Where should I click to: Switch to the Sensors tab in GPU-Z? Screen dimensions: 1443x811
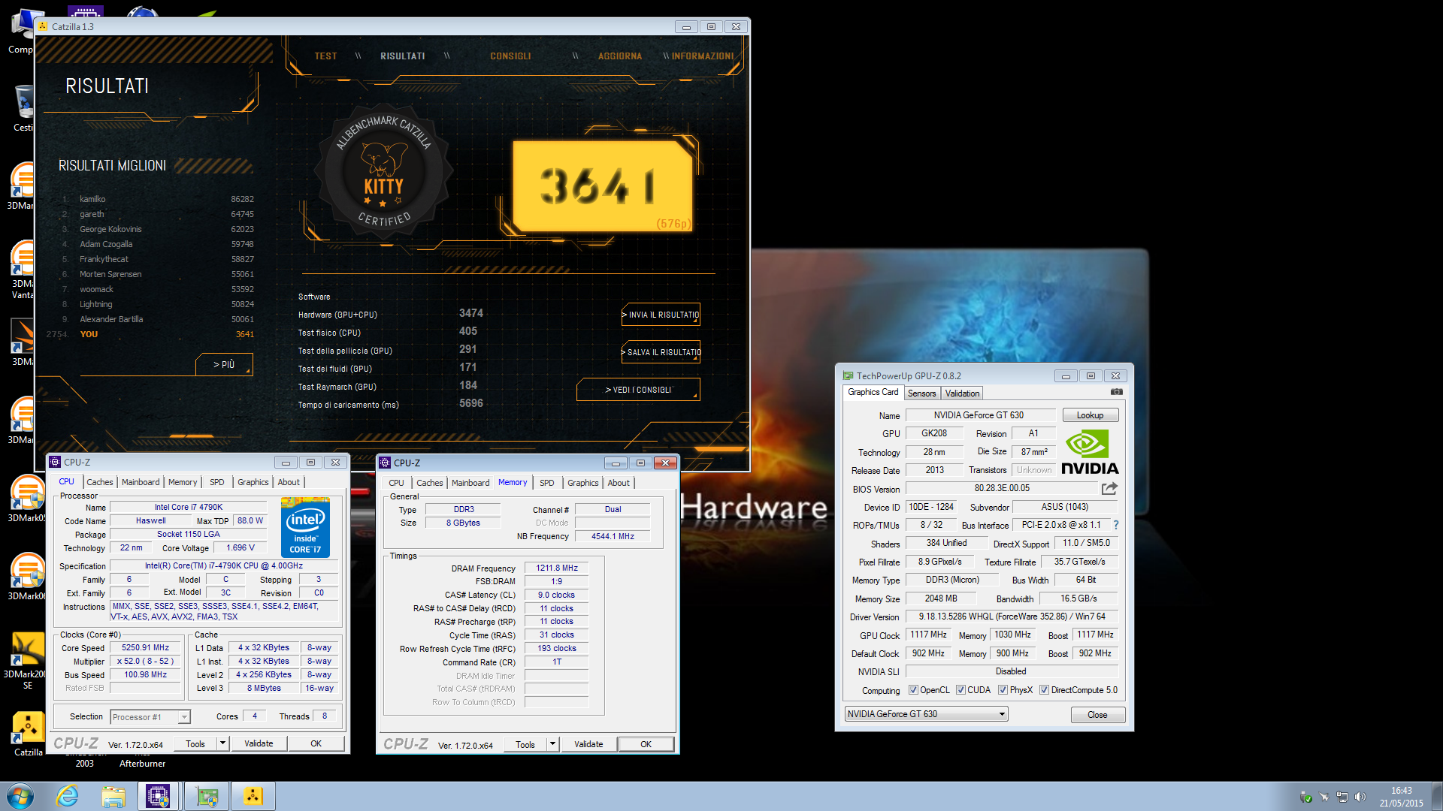[921, 393]
